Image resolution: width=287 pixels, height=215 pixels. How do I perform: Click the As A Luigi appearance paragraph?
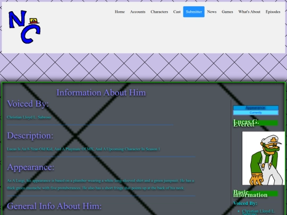click(100, 184)
